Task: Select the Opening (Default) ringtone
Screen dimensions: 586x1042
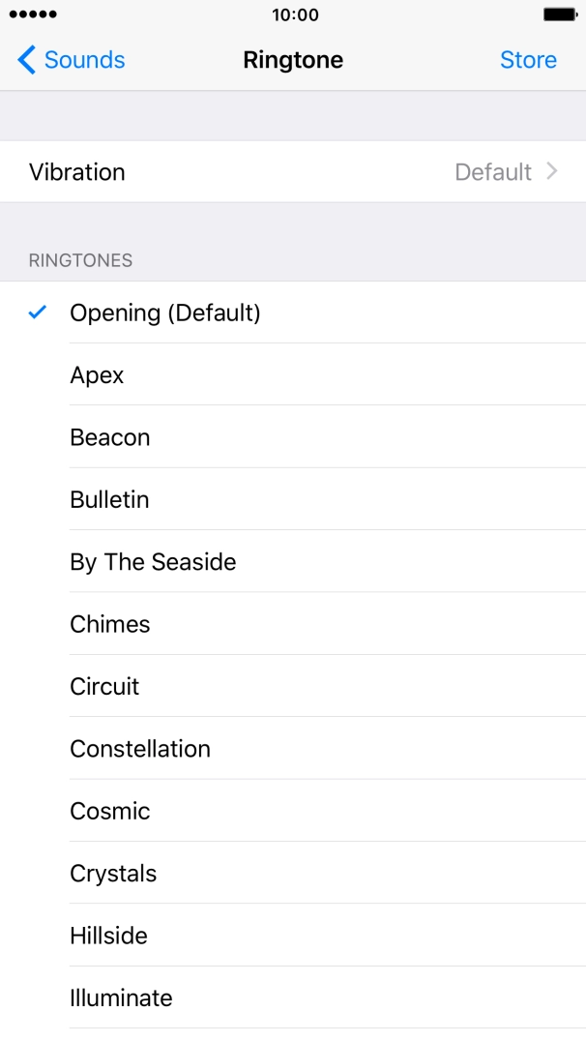Action: click(165, 313)
